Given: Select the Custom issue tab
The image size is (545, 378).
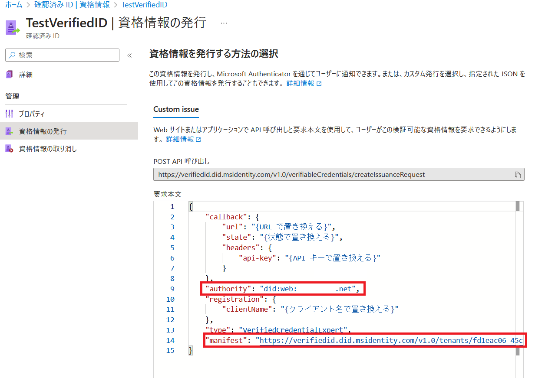Looking at the screenshot, I should [176, 109].
